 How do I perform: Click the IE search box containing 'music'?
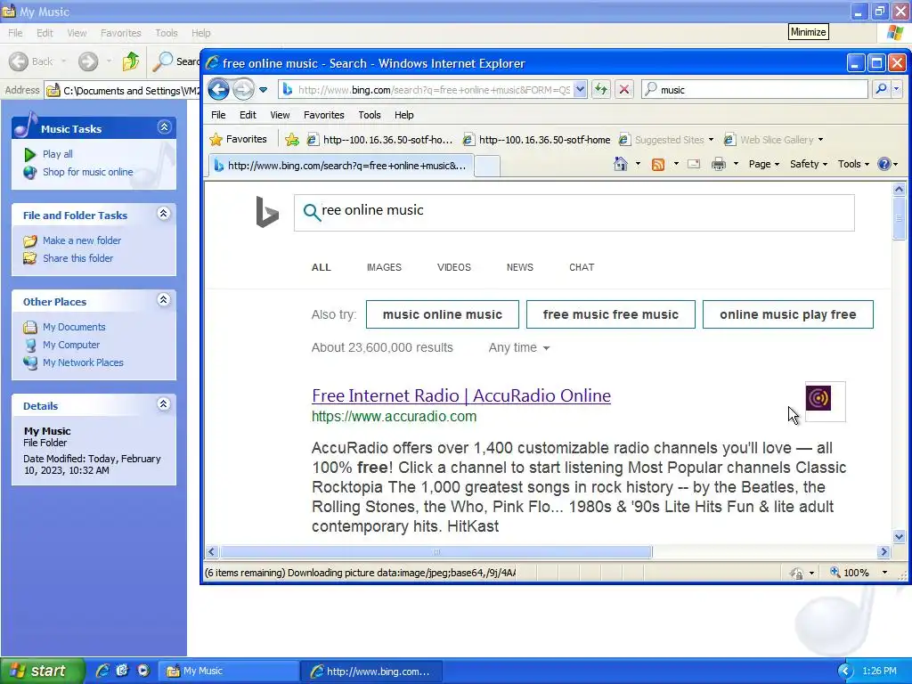tap(755, 90)
